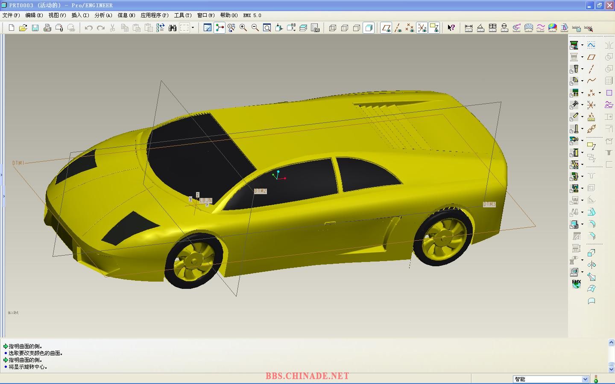The image size is (615, 384).
Task: Click the Regenerate model icon
Action: 161,28
